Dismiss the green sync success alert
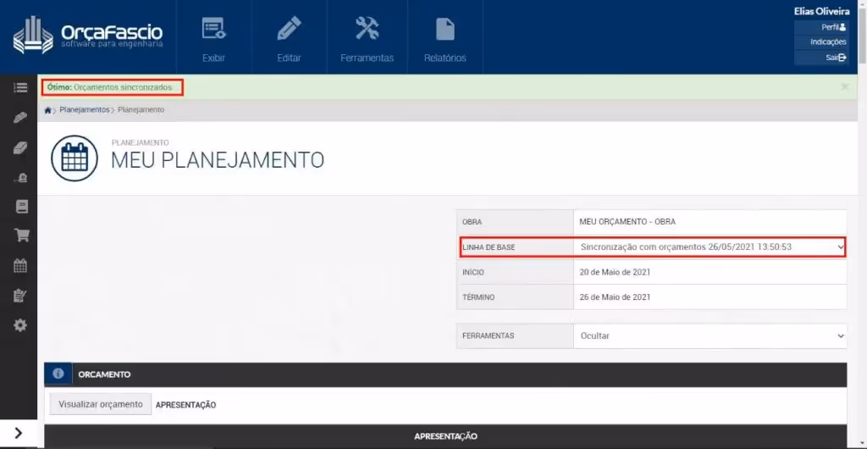Screen dimensions: 867x449 pos(845,86)
